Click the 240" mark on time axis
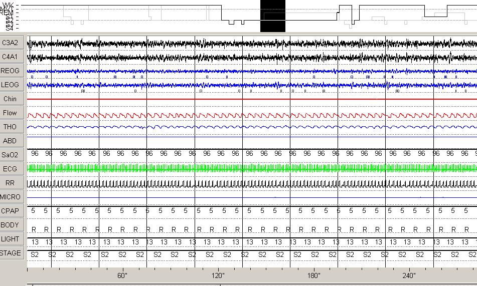The width and height of the screenshot is (477, 286). point(409,275)
